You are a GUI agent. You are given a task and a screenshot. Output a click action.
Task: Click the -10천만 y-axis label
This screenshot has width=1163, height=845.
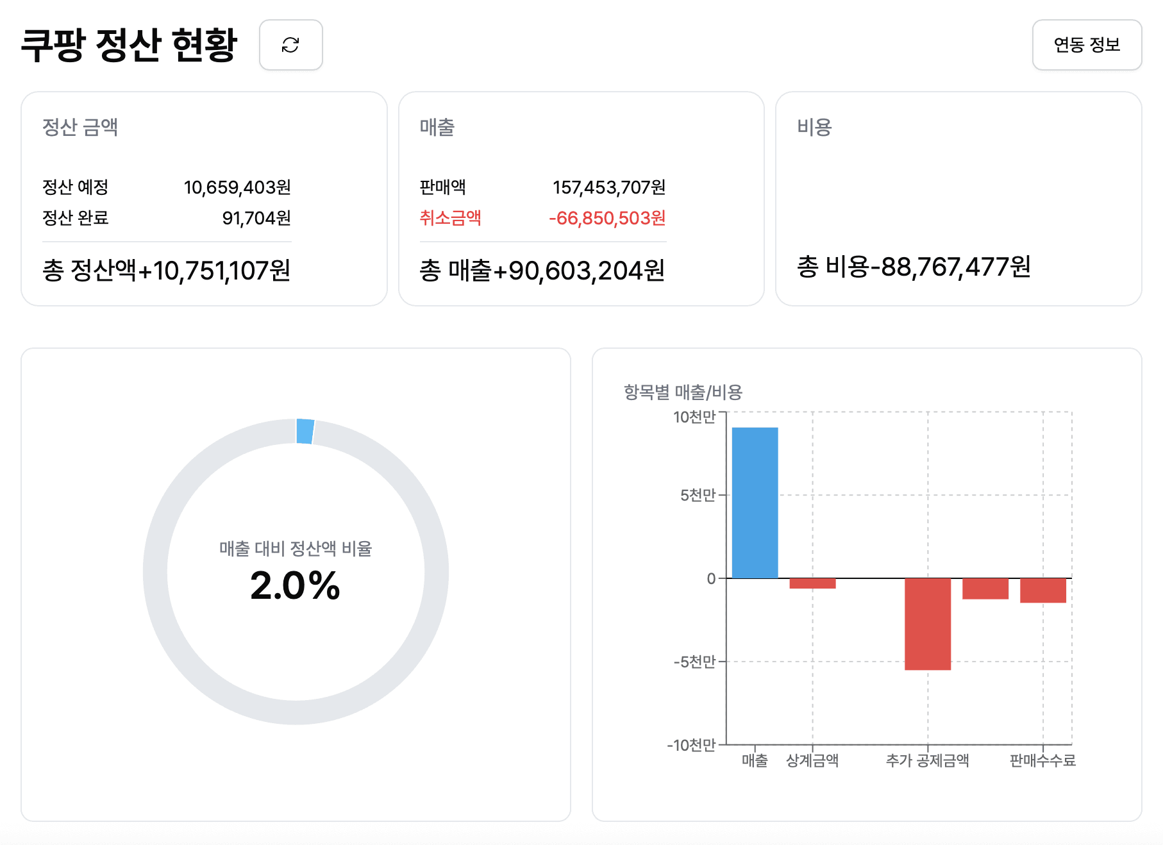click(x=691, y=745)
